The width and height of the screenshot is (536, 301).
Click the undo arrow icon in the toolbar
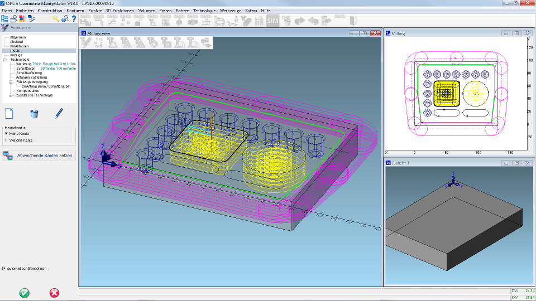click(313, 21)
